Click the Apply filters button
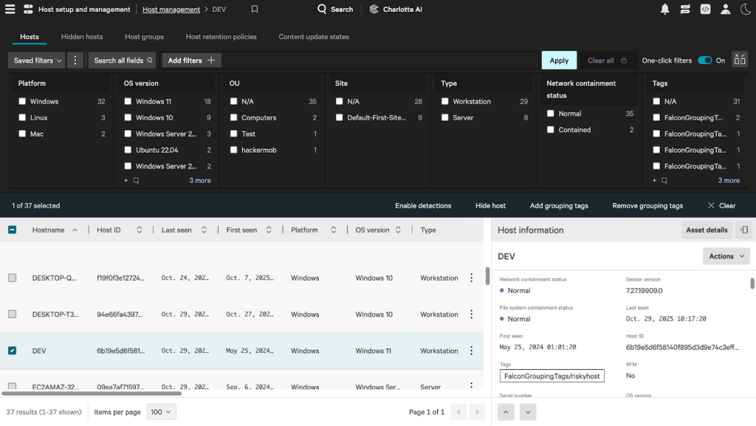Screen dimensions: 756x426 [x=559, y=61]
